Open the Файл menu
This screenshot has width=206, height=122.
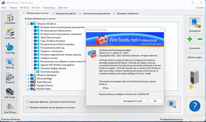pos(4,8)
